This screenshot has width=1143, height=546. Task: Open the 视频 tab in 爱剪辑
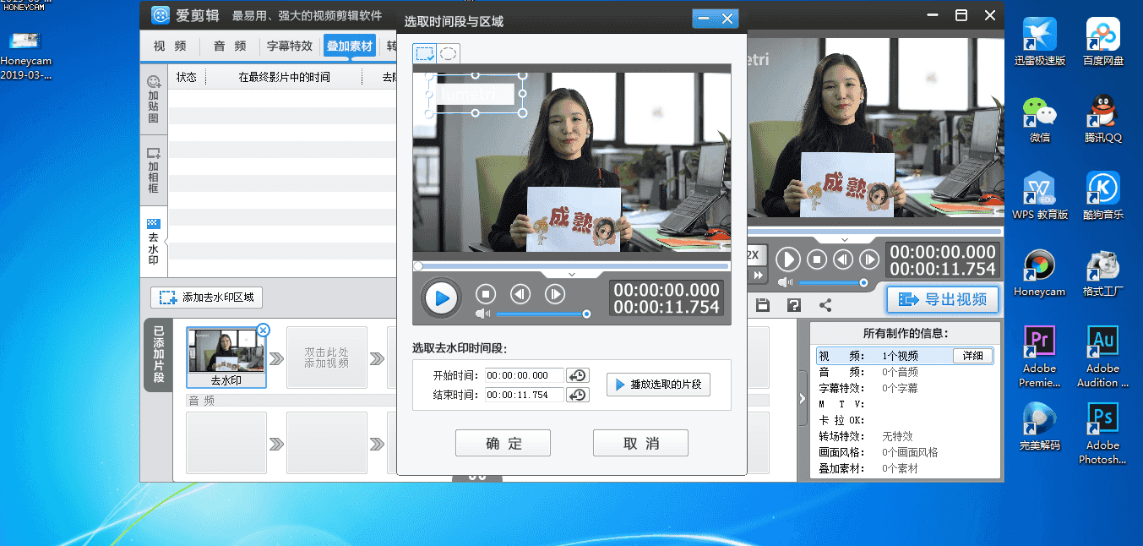click(170, 46)
